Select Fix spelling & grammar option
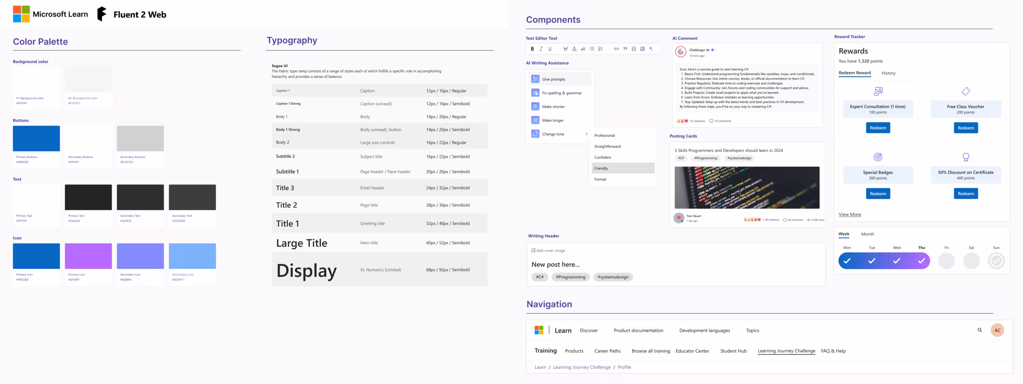1023x384 pixels. click(x=560, y=93)
